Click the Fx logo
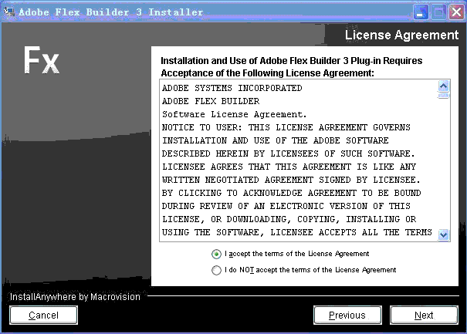467x334 pixels. coord(42,60)
